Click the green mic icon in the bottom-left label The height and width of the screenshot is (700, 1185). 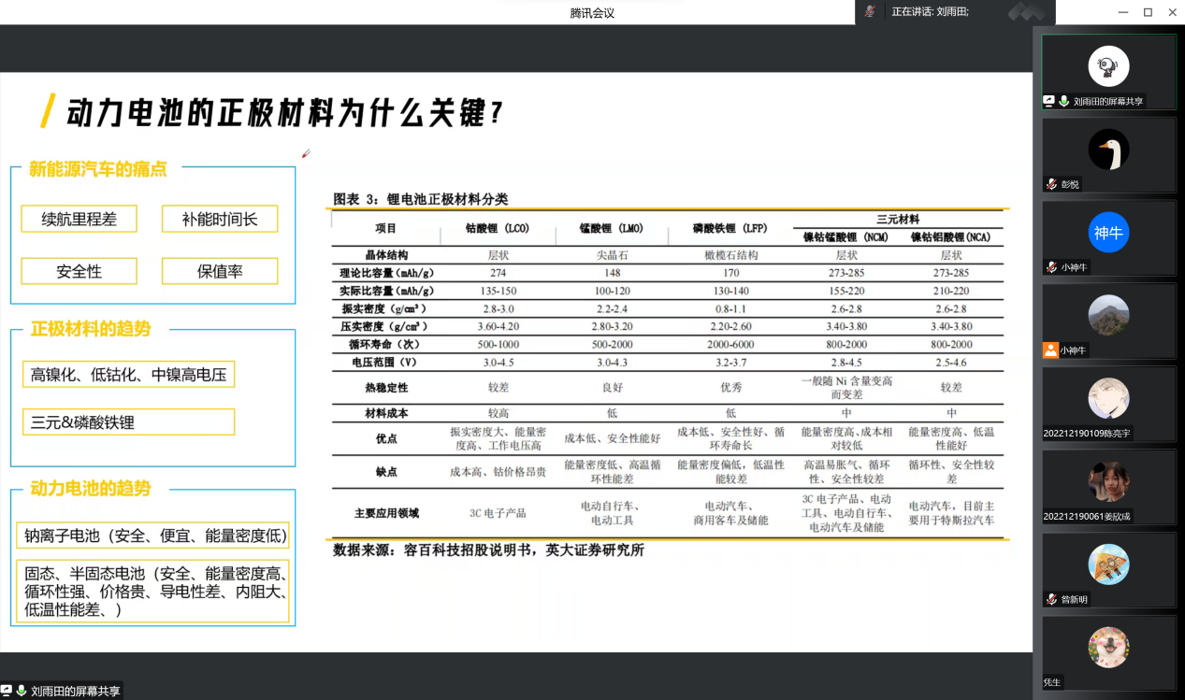(21, 692)
